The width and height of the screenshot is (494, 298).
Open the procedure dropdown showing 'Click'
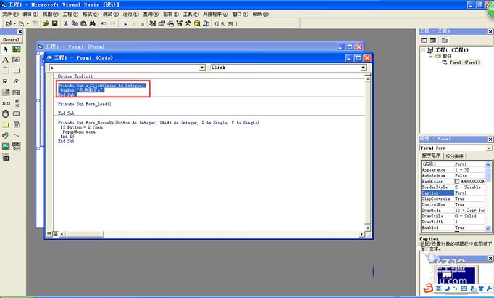point(363,68)
